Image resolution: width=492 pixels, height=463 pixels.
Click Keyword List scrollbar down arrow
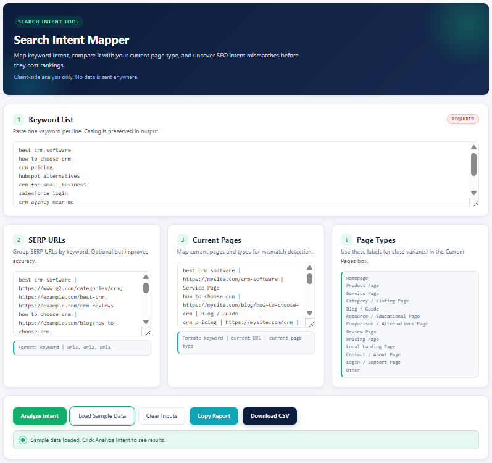[x=474, y=193]
